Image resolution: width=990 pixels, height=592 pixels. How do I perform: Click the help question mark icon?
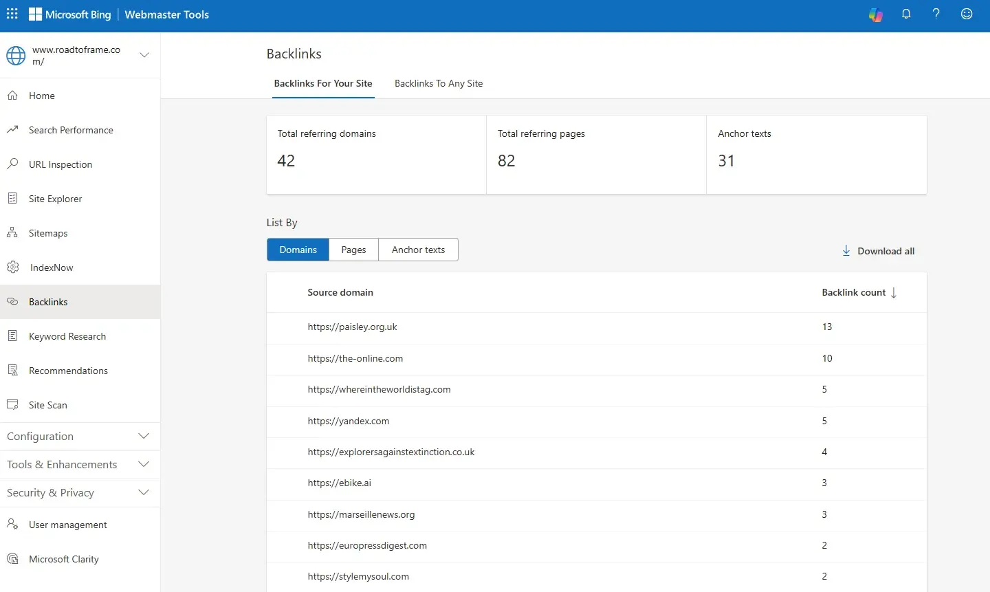tap(936, 14)
